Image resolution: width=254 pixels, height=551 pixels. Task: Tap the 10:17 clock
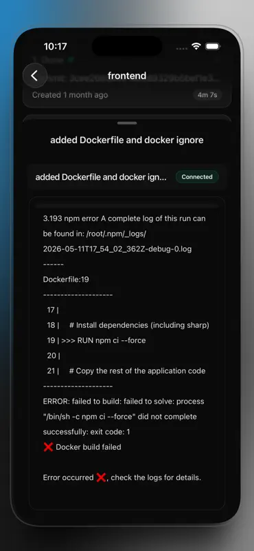(x=56, y=46)
